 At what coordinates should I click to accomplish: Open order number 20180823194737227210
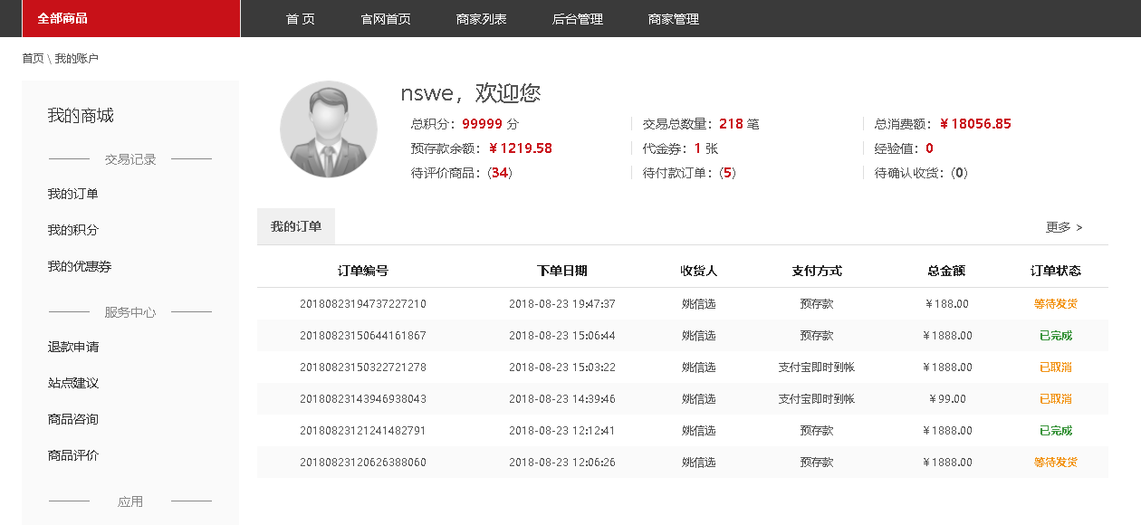point(362,304)
